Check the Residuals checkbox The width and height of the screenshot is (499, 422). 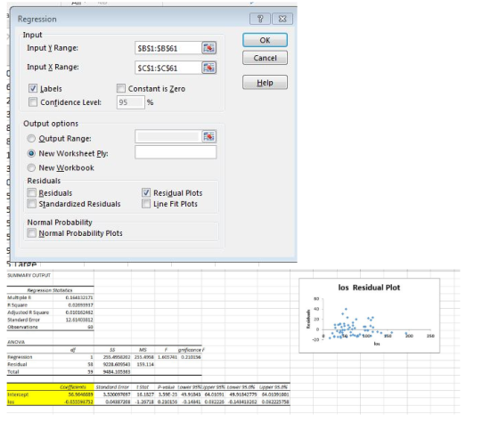click(31, 192)
